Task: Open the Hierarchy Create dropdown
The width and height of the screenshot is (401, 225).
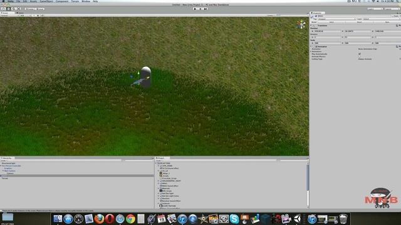Action: click(4, 161)
